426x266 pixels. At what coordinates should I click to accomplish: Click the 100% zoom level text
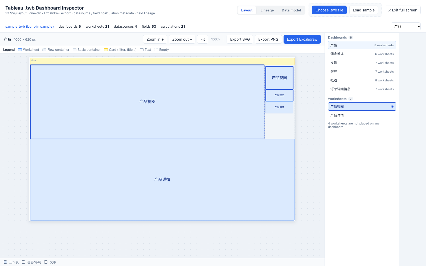[x=215, y=39]
